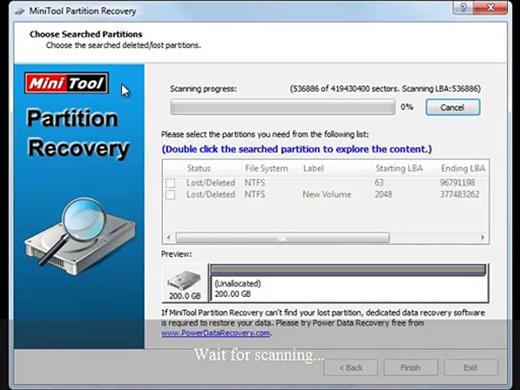Click the partition list horizontal scrollbar thumb
The width and height of the screenshot is (520, 390).
point(283,238)
